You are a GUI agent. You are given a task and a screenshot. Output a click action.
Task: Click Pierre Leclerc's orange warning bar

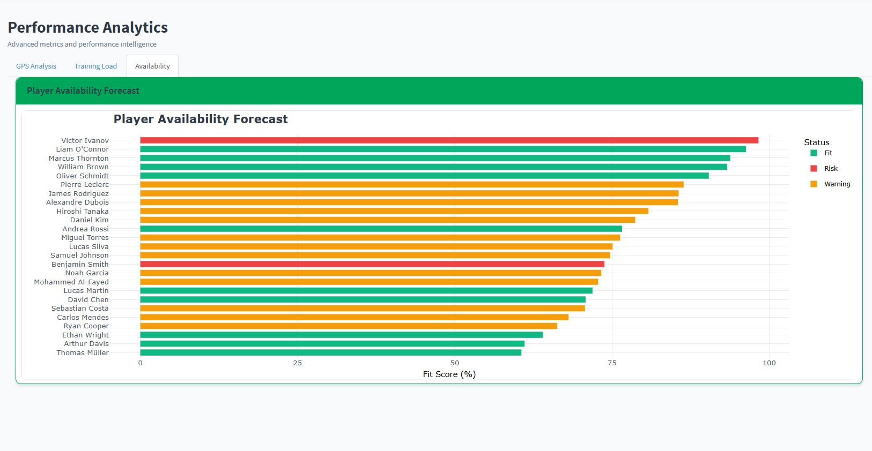pos(411,185)
